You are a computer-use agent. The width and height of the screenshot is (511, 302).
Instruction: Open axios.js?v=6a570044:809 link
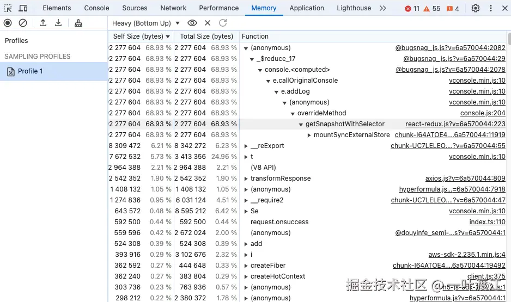point(465,178)
